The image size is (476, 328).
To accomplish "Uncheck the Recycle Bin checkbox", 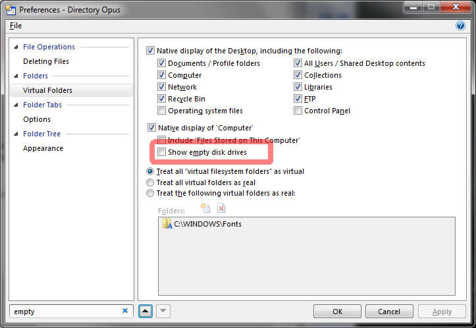I will pyautogui.click(x=162, y=99).
